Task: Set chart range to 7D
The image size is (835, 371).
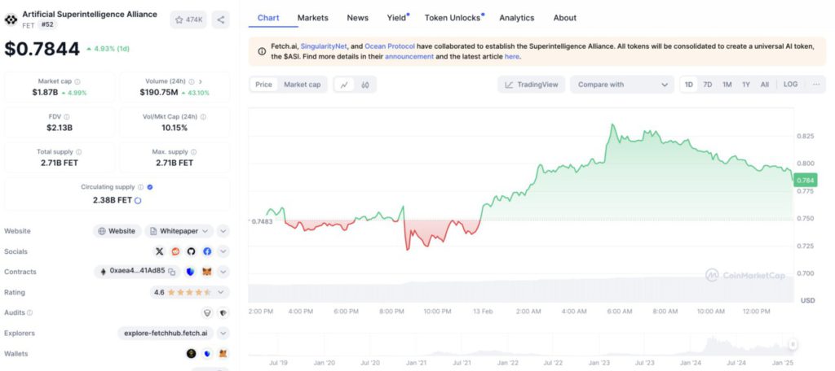Action: point(707,85)
